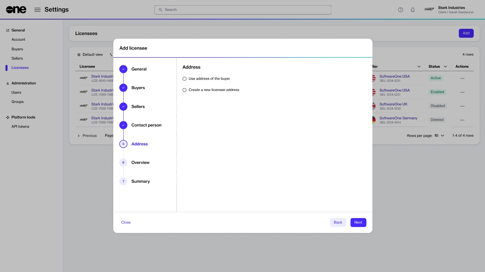Click the Sellers step checkmark circle
This screenshot has width=485, height=272.
point(123,107)
